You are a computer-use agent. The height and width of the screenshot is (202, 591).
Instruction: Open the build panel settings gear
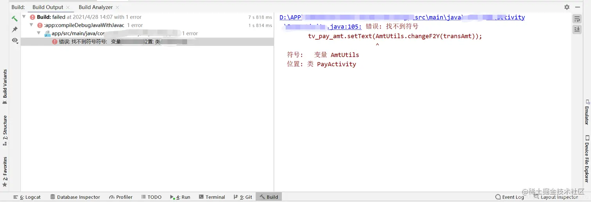click(x=567, y=7)
